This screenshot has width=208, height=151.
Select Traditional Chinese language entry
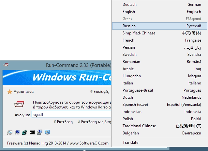pyautogui.click(x=159, y=126)
